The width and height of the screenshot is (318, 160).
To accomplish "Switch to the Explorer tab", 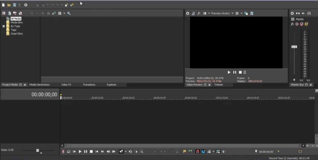I will pos(111,85).
